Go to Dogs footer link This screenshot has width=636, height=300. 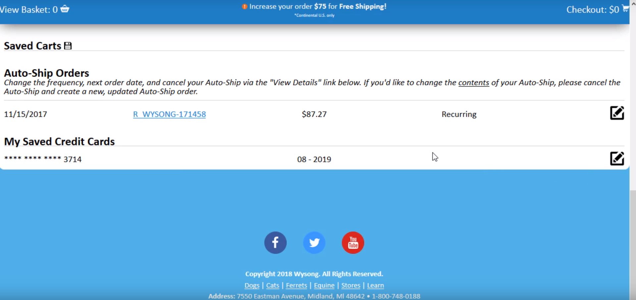point(252,285)
